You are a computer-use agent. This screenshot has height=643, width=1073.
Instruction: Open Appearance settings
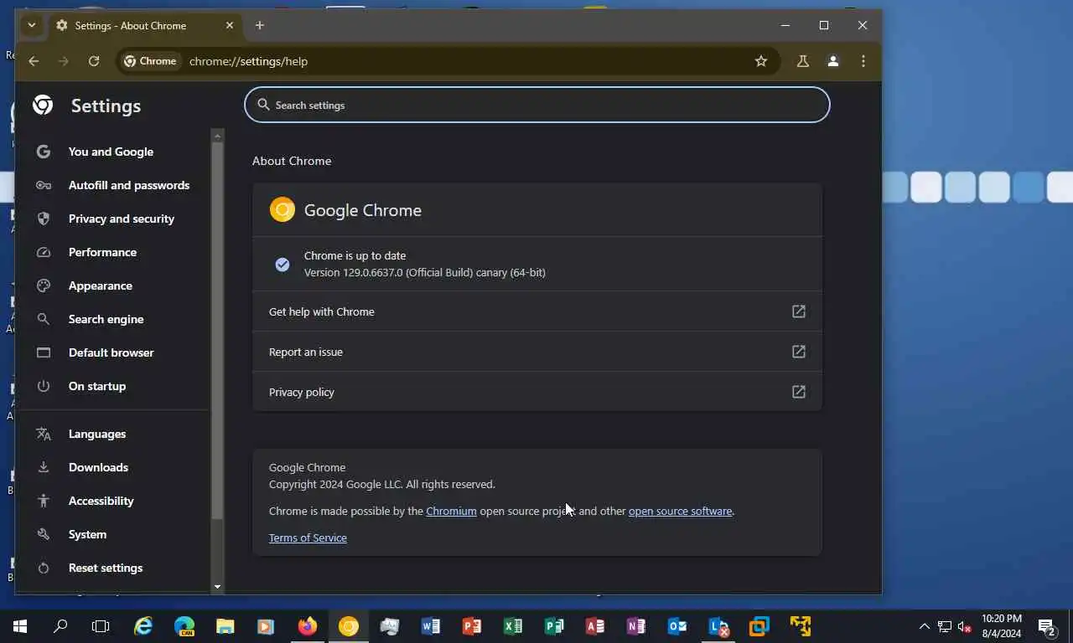tap(101, 285)
